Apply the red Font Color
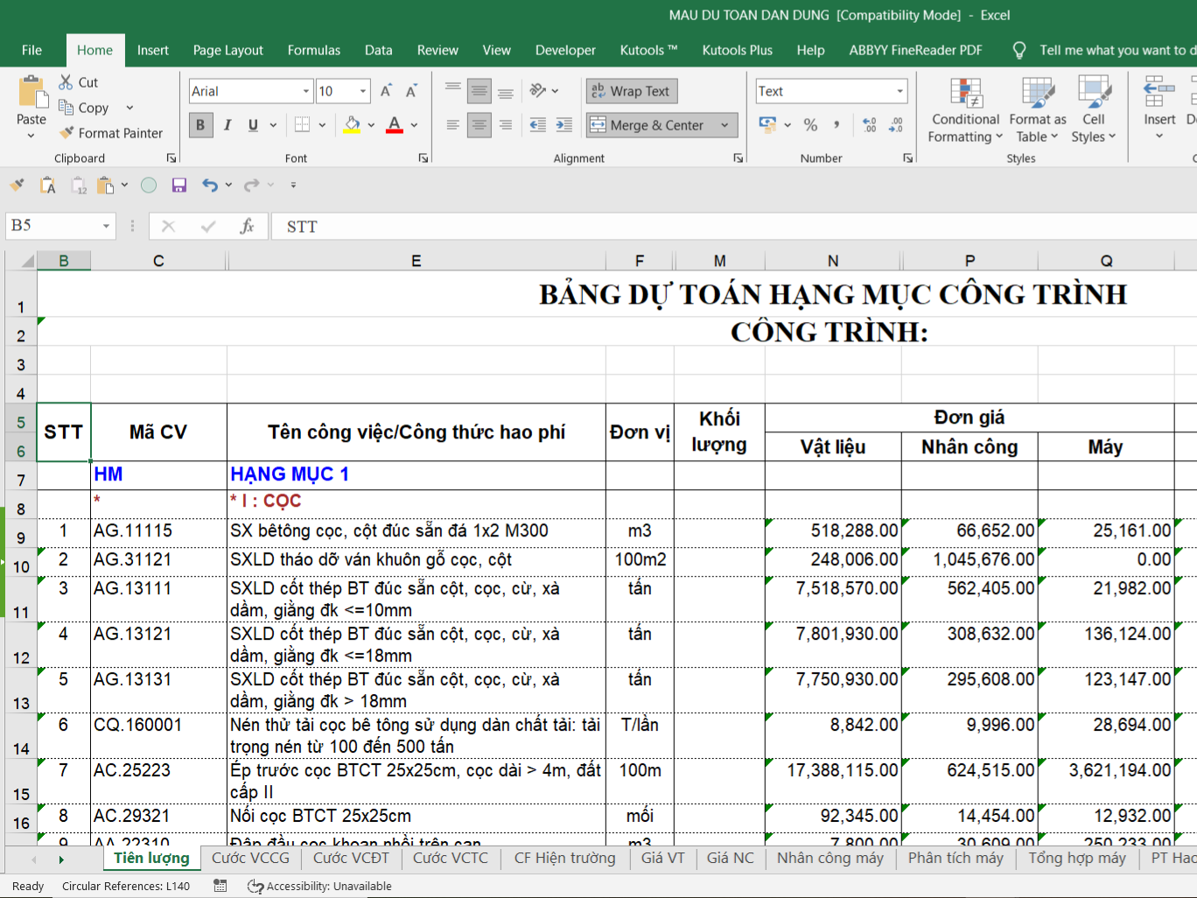Screen dimensions: 1197x898 (395, 125)
